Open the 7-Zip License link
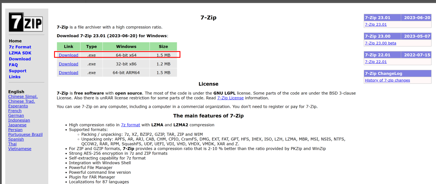Viewport: 436px width, 184px height. click(x=230, y=98)
